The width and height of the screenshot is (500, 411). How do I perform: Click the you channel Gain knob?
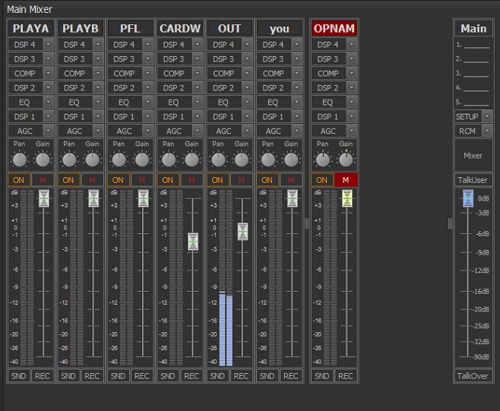pyautogui.click(x=291, y=160)
